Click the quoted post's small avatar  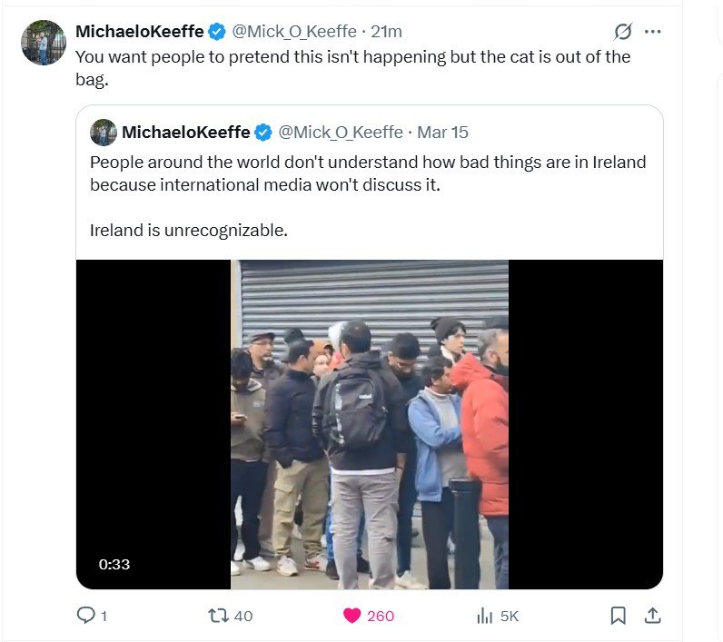coord(104,133)
